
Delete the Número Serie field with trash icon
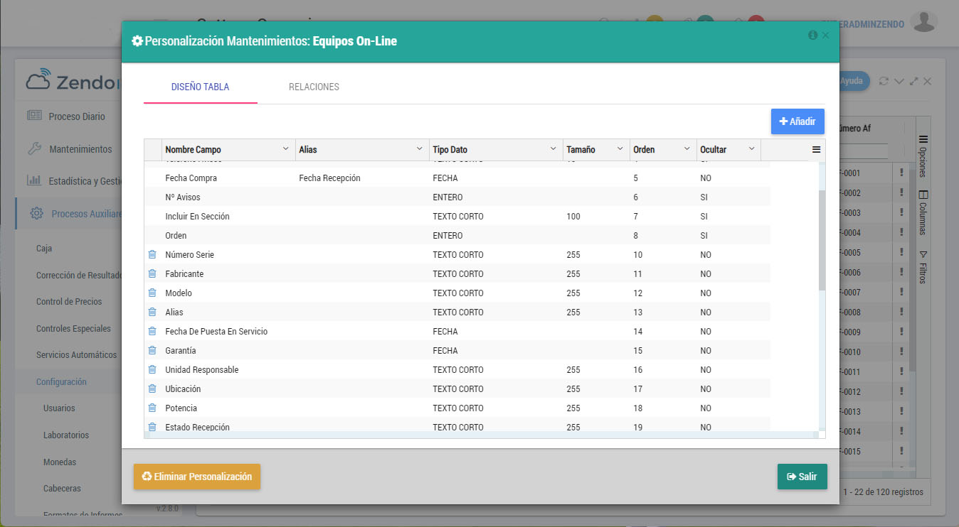click(152, 254)
